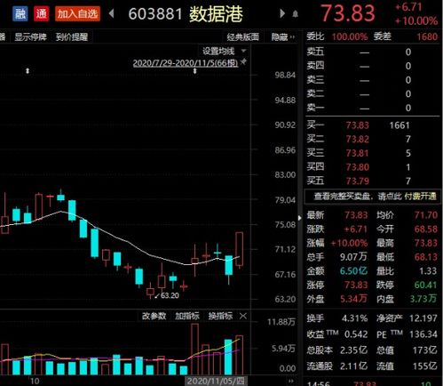This screenshot has width=443, height=386.
Task: Click the blue 融 margin trading badge
Action: [20, 14]
